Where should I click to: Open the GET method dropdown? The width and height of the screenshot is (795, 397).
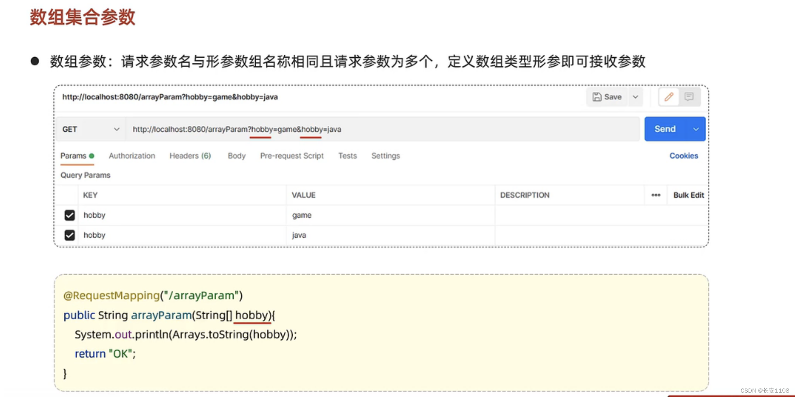coord(91,129)
